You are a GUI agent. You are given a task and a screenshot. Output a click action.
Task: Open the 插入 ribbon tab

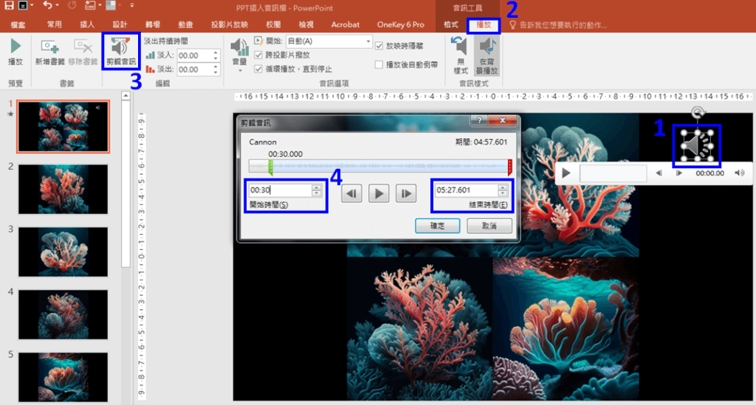[87, 24]
